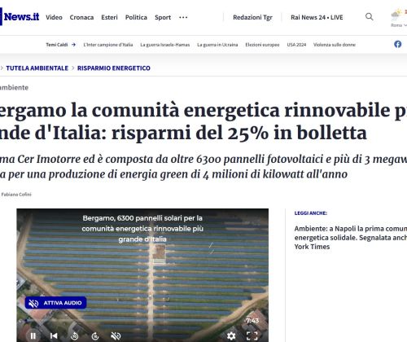
Task: Open Rai News 24 LIVE link
Action: [x=317, y=17]
